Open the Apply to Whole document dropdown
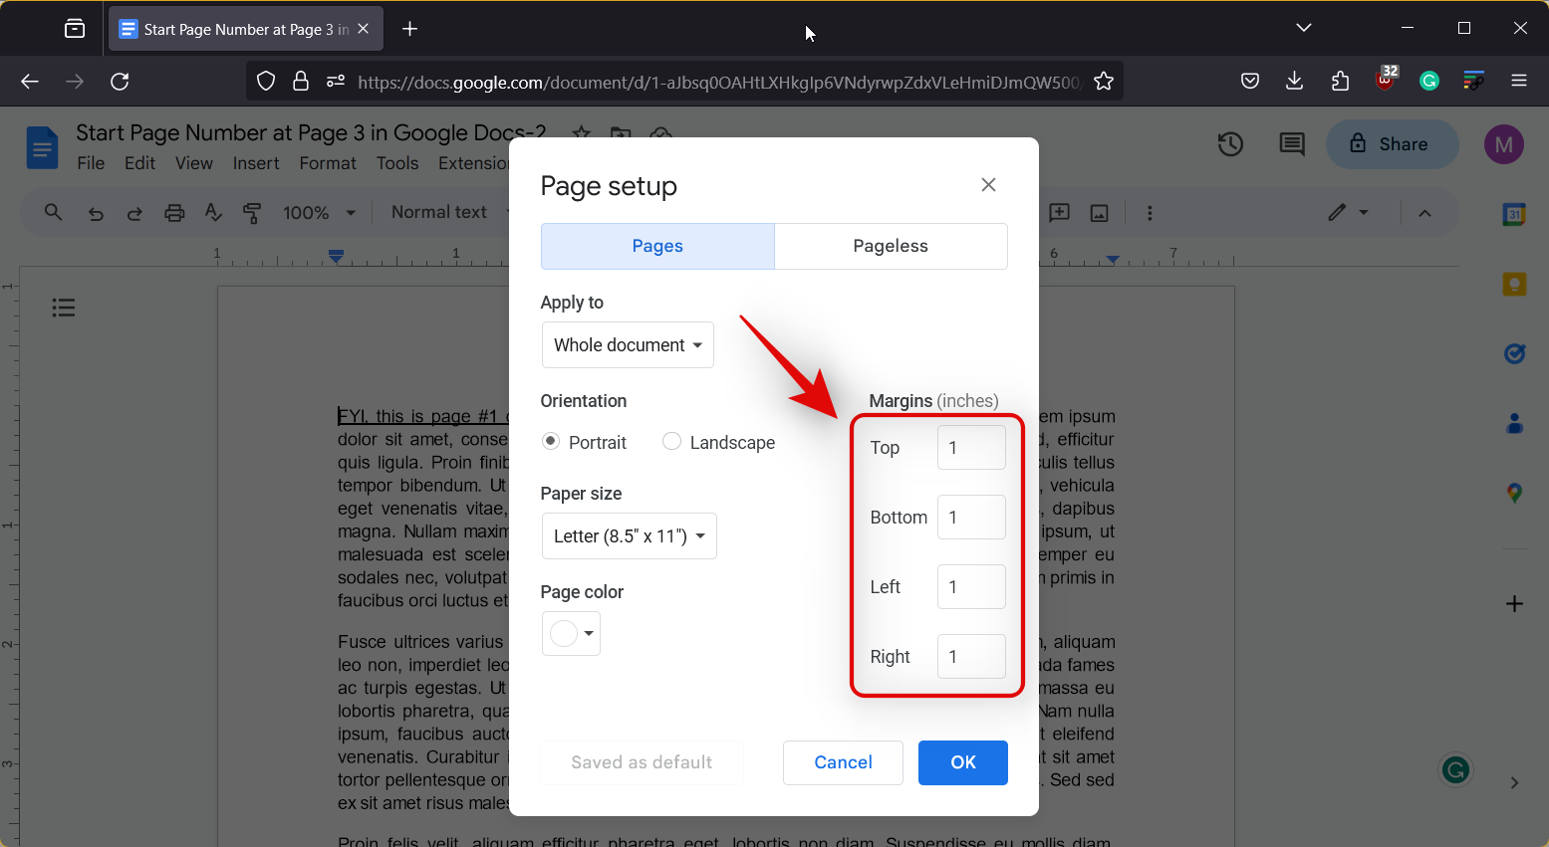The width and height of the screenshot is (1549, 847). coord(628,345)
